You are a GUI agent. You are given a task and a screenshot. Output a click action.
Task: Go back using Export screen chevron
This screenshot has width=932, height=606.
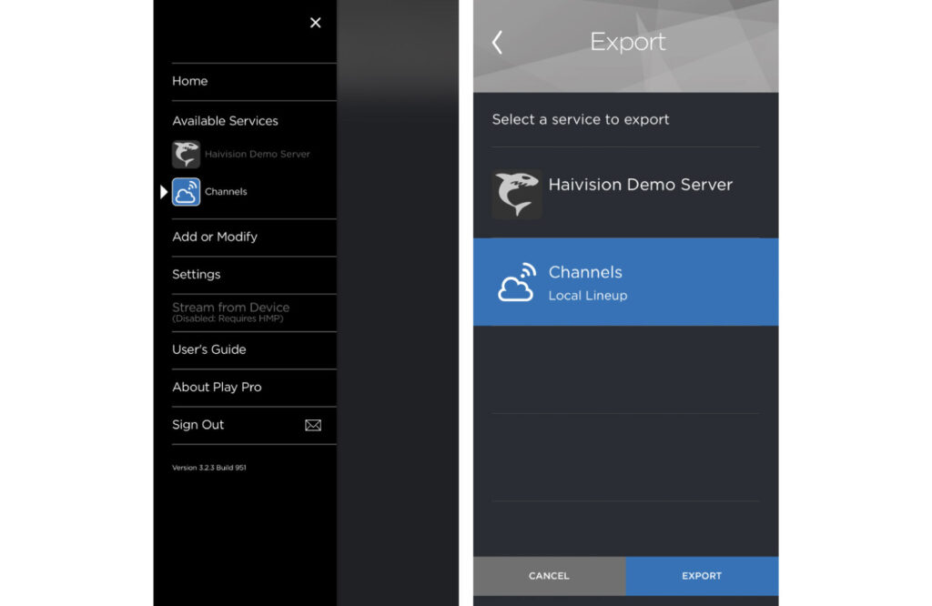(x=498, y=42)
